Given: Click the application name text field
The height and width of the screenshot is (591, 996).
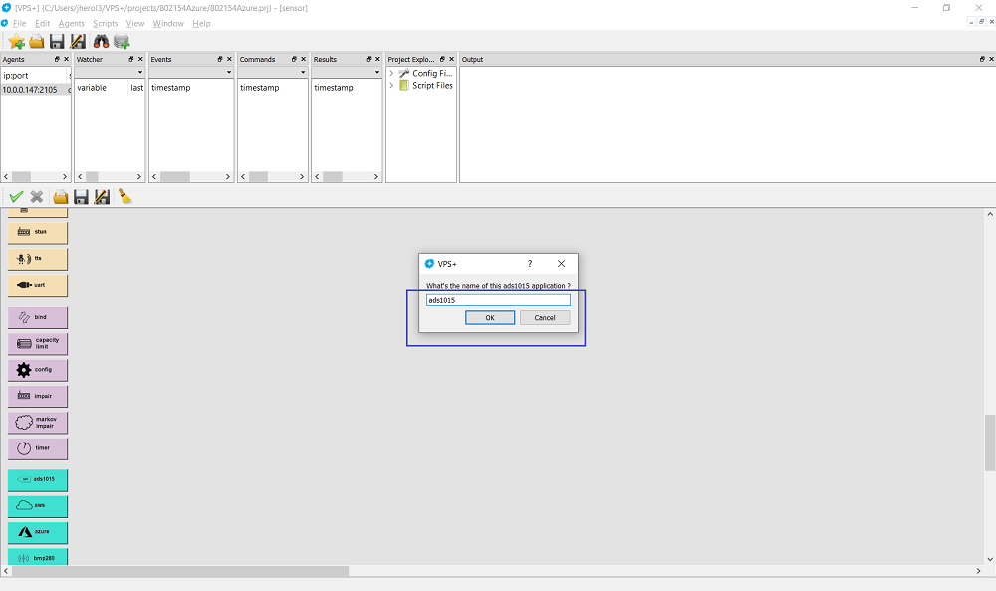Looking at the screenshot, I should (x=498, y=300).
